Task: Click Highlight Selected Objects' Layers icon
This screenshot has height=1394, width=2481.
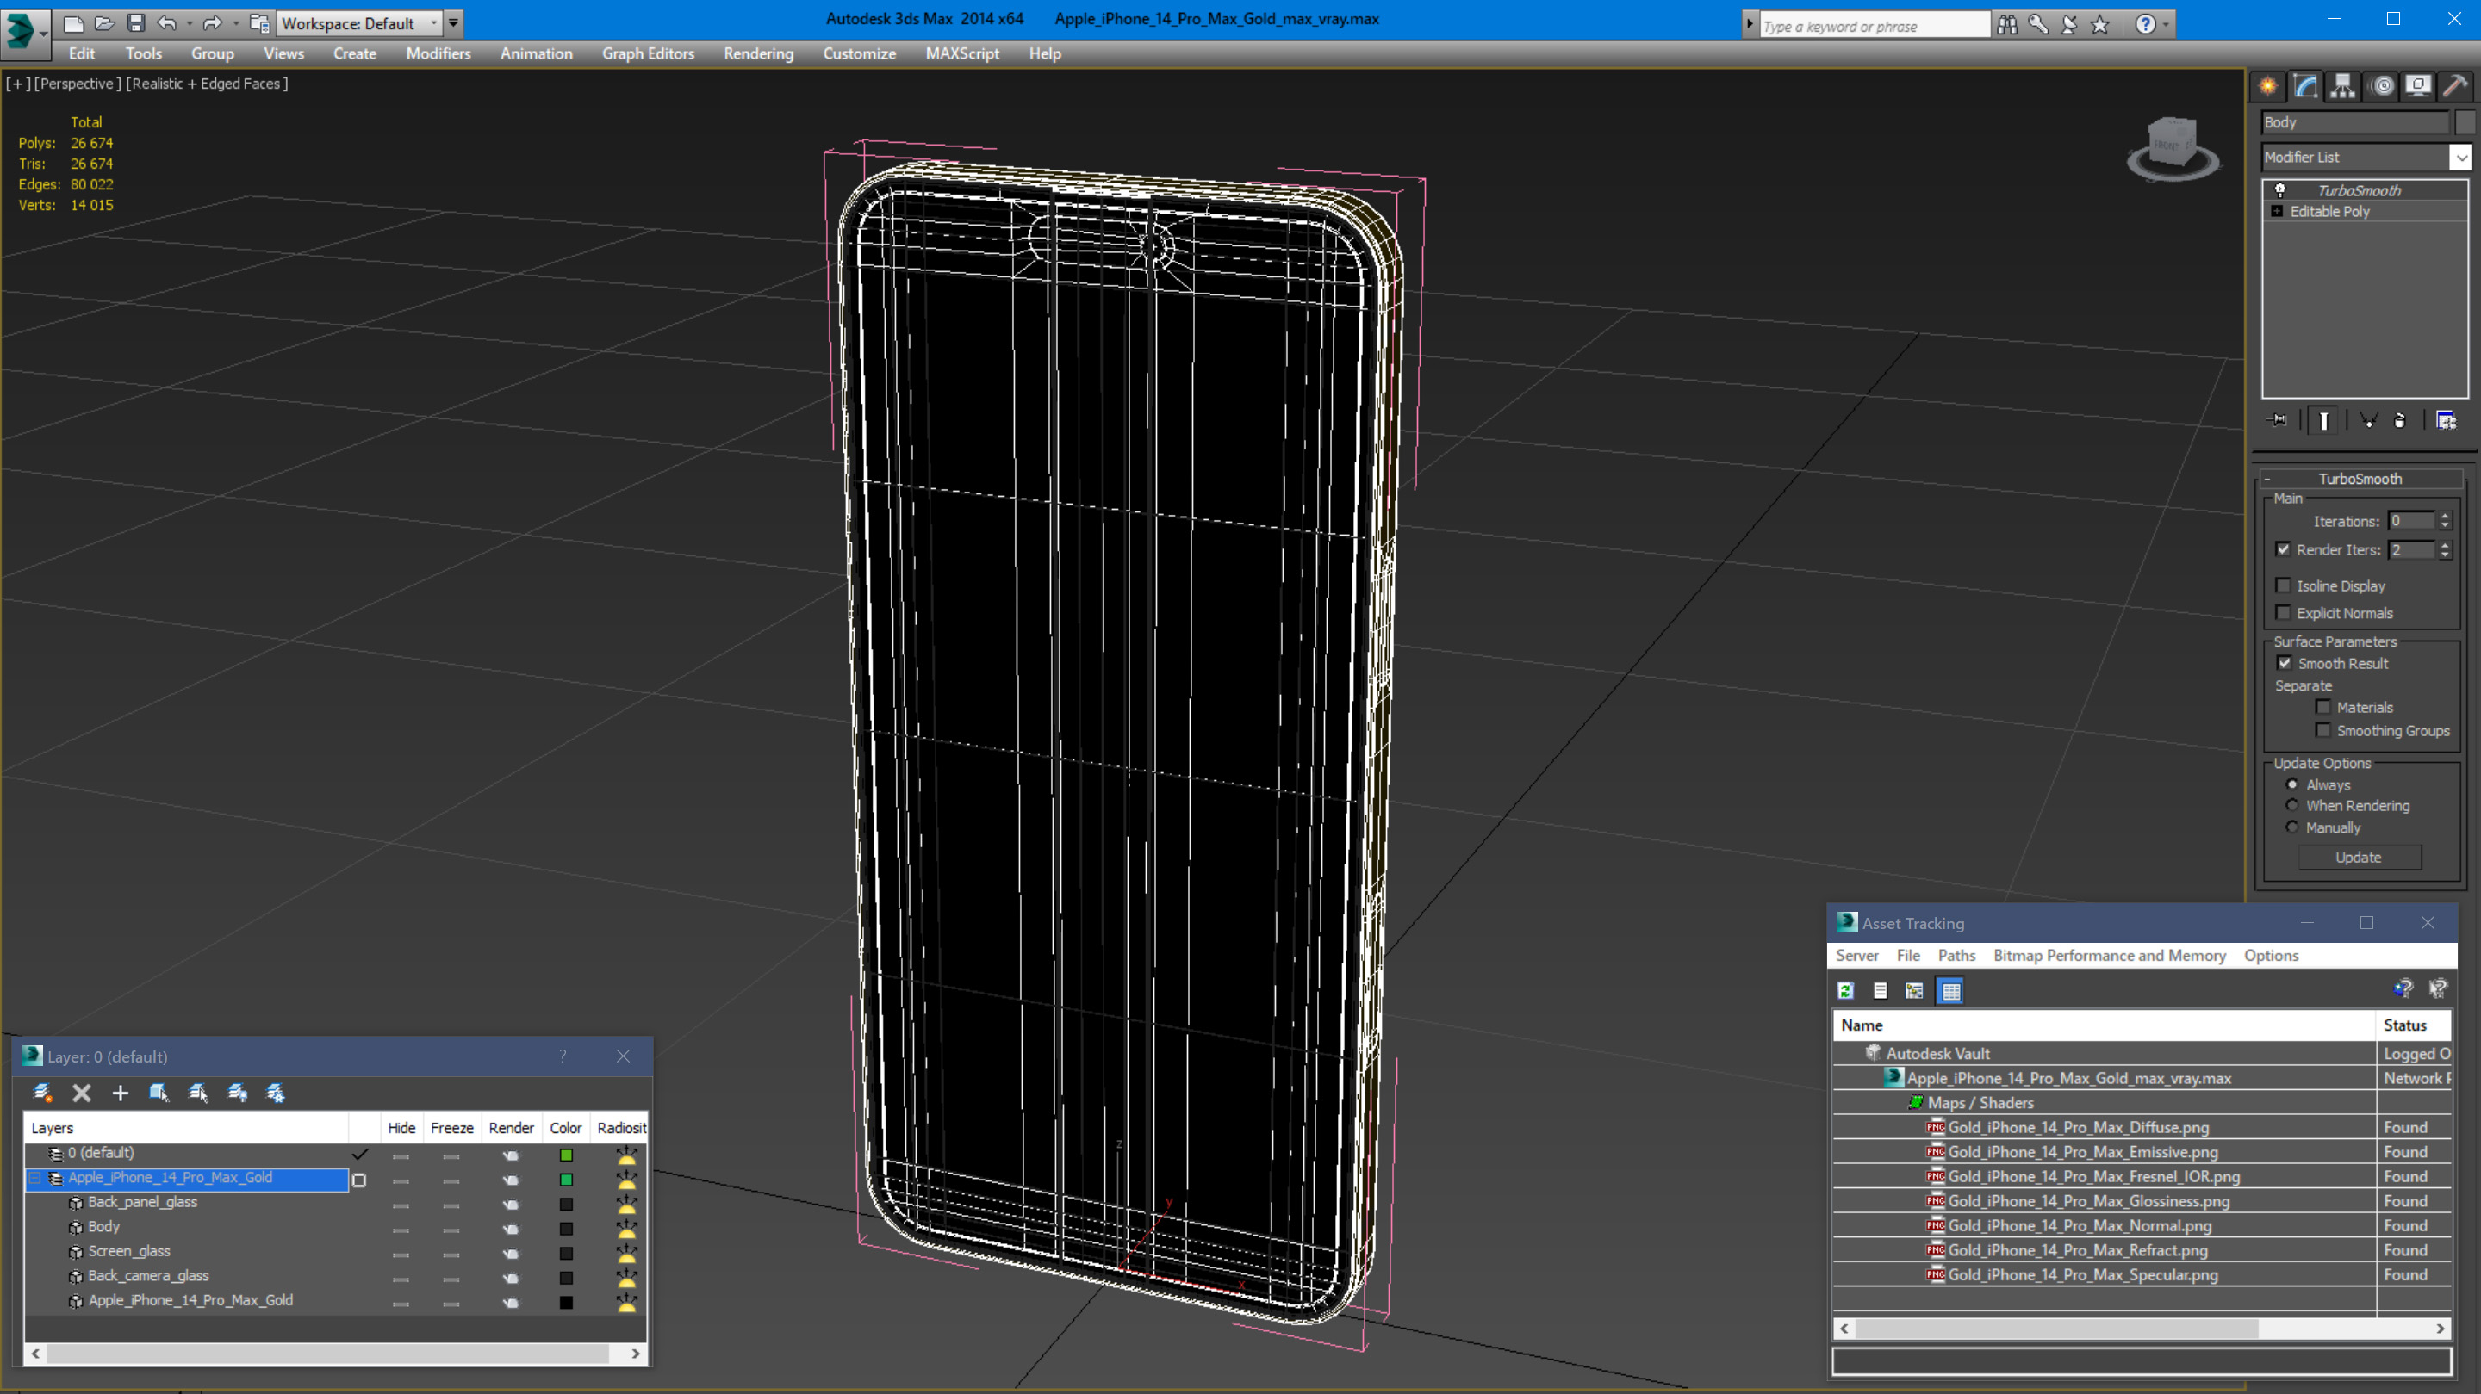Action: [198, 1093]
